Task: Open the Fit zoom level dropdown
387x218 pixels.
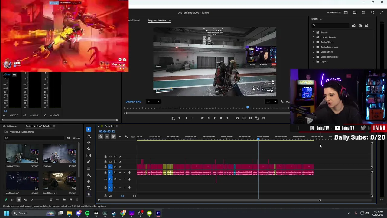Action: [x=153, y=102]
